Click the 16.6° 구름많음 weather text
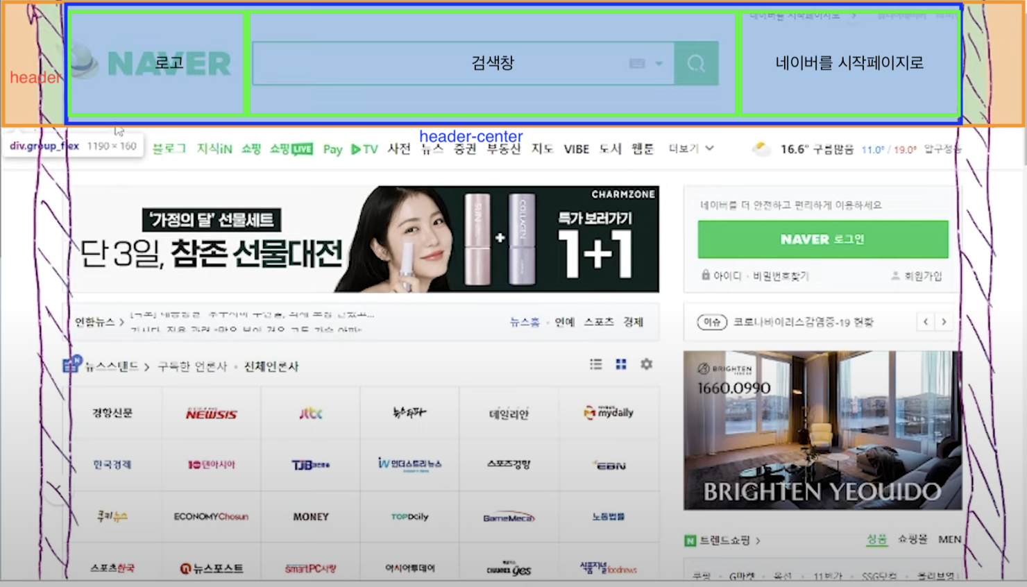 [817, 149]
